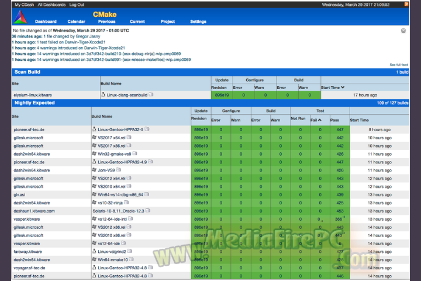The width and height of the screenshot is (421, 281).
Task: Click pass count 453 for Solaris build
Action: (340, 211)
